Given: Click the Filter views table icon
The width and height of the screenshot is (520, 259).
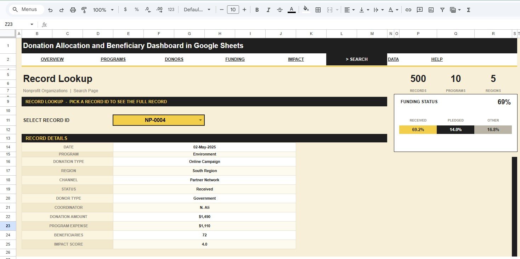Looking at the screenshot, I should pos(453,10).
